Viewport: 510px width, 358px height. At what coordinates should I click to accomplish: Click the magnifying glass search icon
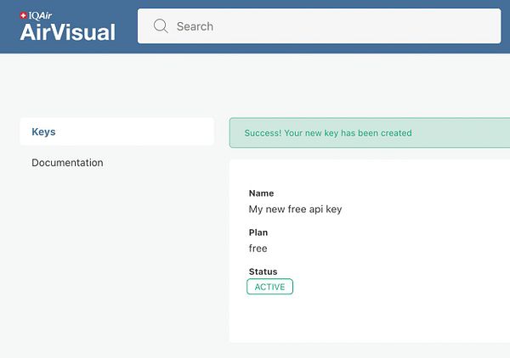(161, 26)
